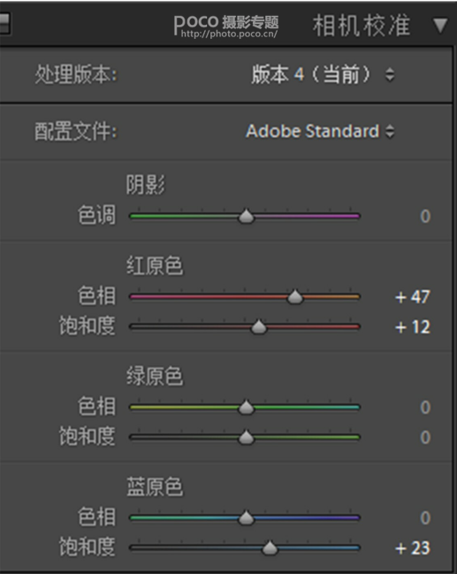Click the 绿原色 色相 slider handle
Image resolution: width=457 pixels, height=574 pixels.
tap(247, 408)
